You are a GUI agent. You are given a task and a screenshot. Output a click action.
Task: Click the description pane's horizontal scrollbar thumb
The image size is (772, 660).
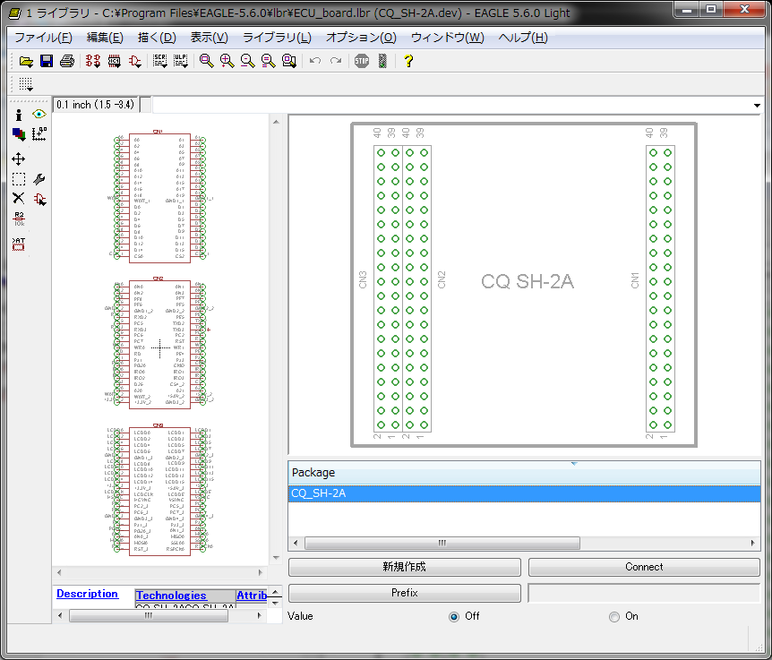[x=148, y=616]
